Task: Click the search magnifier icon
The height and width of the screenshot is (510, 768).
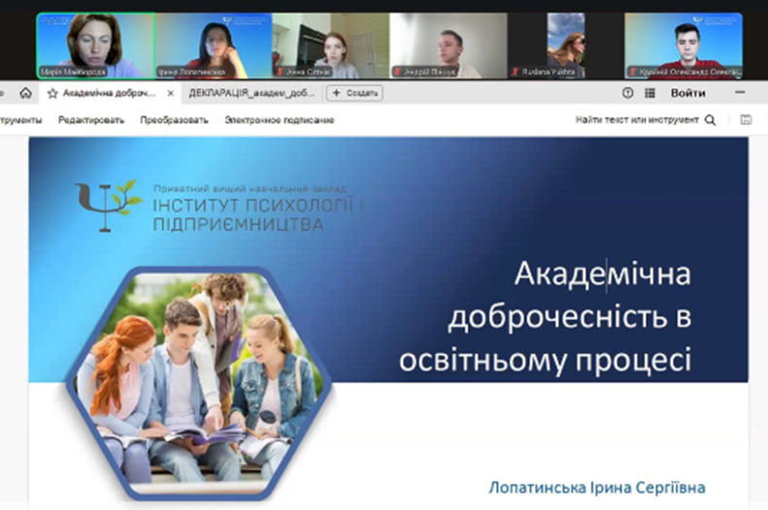Action: [710, 120]
